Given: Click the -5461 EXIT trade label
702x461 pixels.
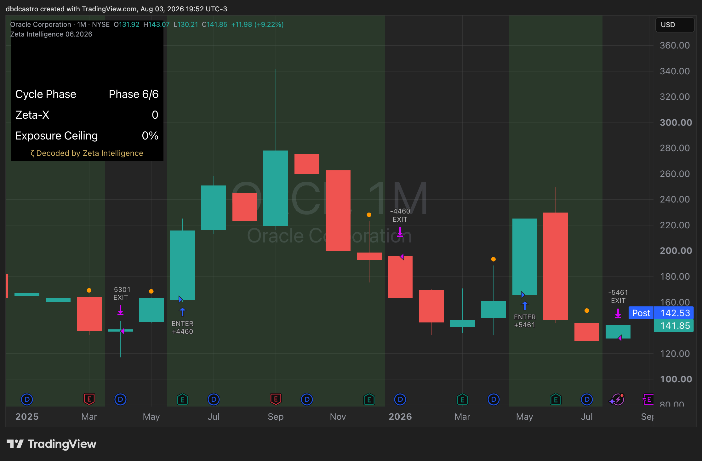Looking at the screenshot, I should 618,297.
